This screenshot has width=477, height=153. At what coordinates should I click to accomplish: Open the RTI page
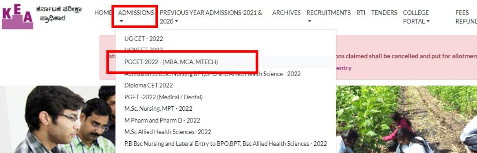[x=361, y=13]
